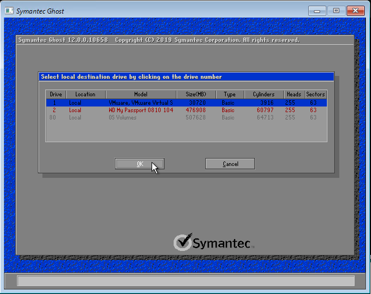371x294 pixels.
Task: Click size value 507628
Action: coord(196,117)
